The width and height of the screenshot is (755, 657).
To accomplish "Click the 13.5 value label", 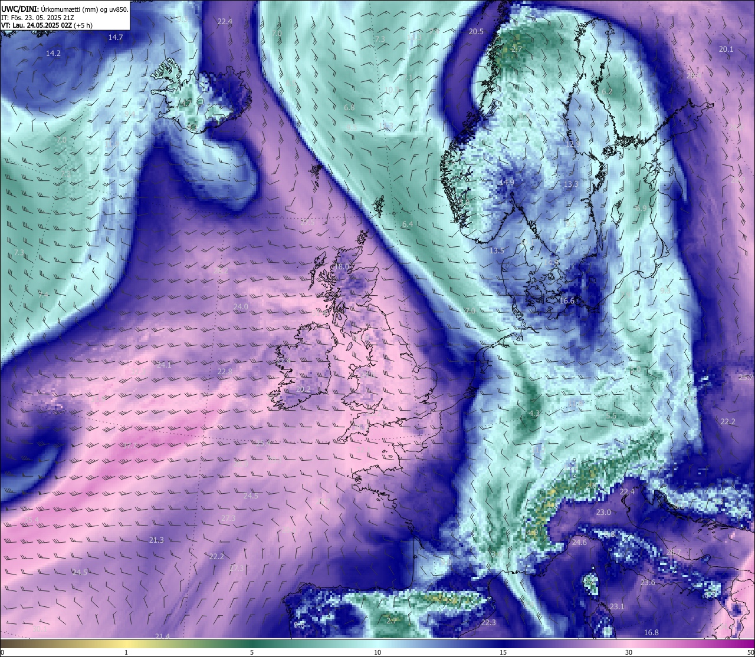I will [497, 250].
